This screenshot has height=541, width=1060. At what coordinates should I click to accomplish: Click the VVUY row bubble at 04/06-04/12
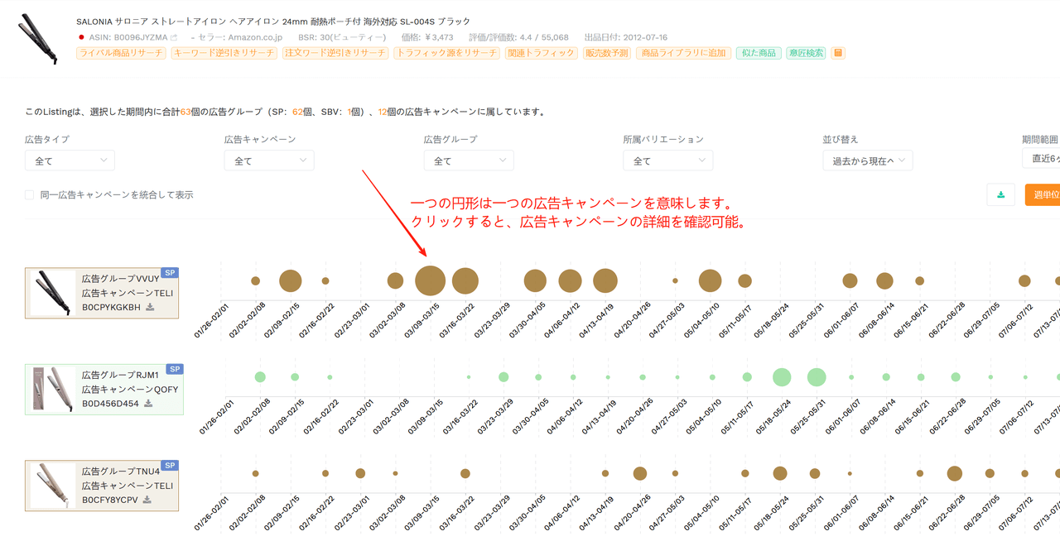point(570,280)
